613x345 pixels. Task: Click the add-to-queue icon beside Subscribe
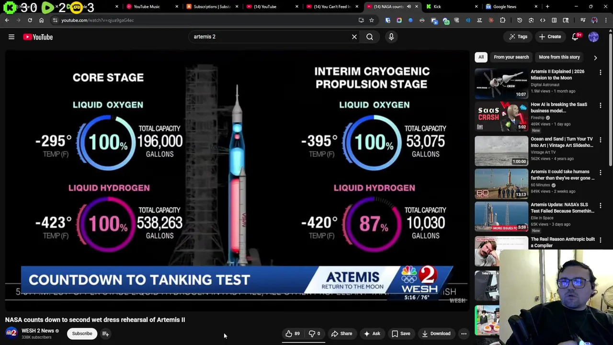pos(105,333)
